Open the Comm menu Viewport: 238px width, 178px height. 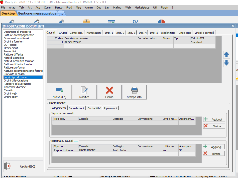47,7
